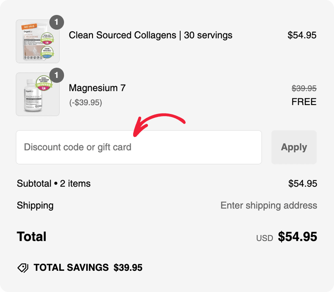Click the Enter shipping address text
This screenshot has height=292, width=334.
(268, 206)
